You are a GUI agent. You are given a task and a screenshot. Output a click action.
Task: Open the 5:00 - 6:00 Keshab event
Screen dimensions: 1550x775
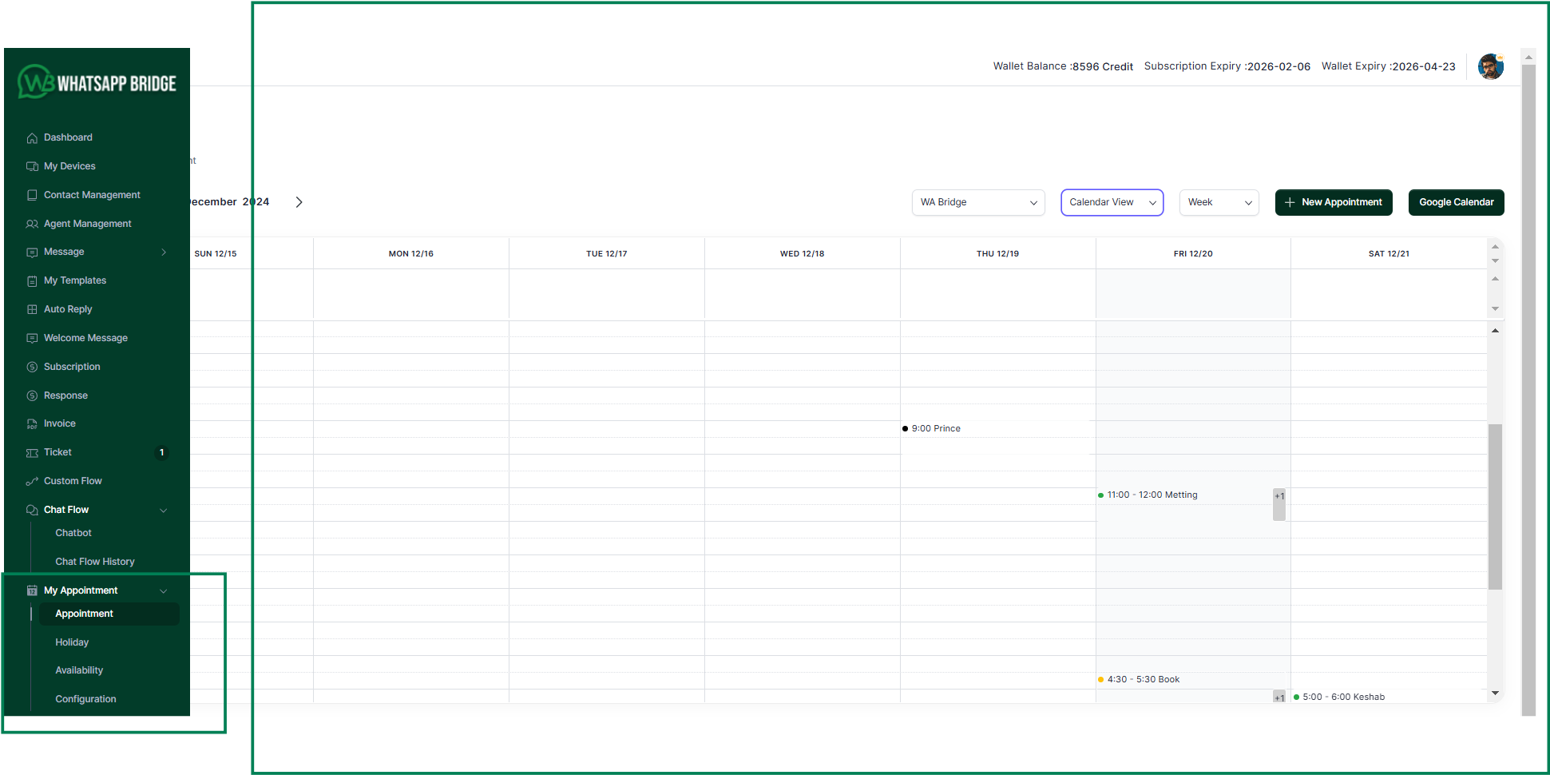(x=1388, y=697)
